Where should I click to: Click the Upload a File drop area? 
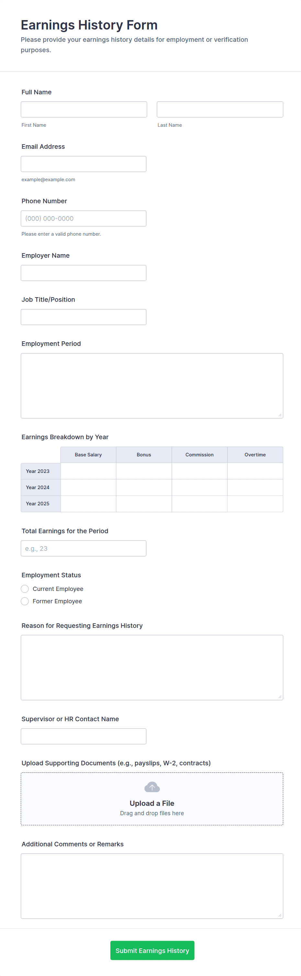pos(152,799)
